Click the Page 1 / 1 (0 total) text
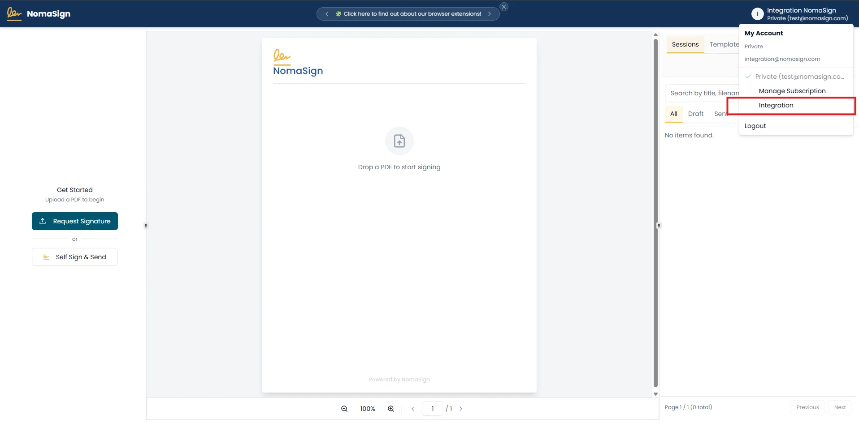The image size is (859, 423). point(688,407)
